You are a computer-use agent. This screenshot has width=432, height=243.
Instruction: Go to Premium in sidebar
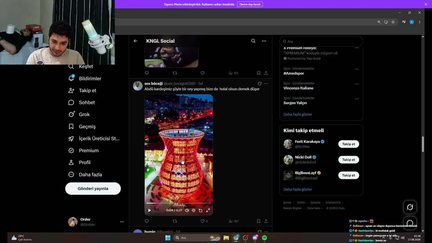pos(83,151)
